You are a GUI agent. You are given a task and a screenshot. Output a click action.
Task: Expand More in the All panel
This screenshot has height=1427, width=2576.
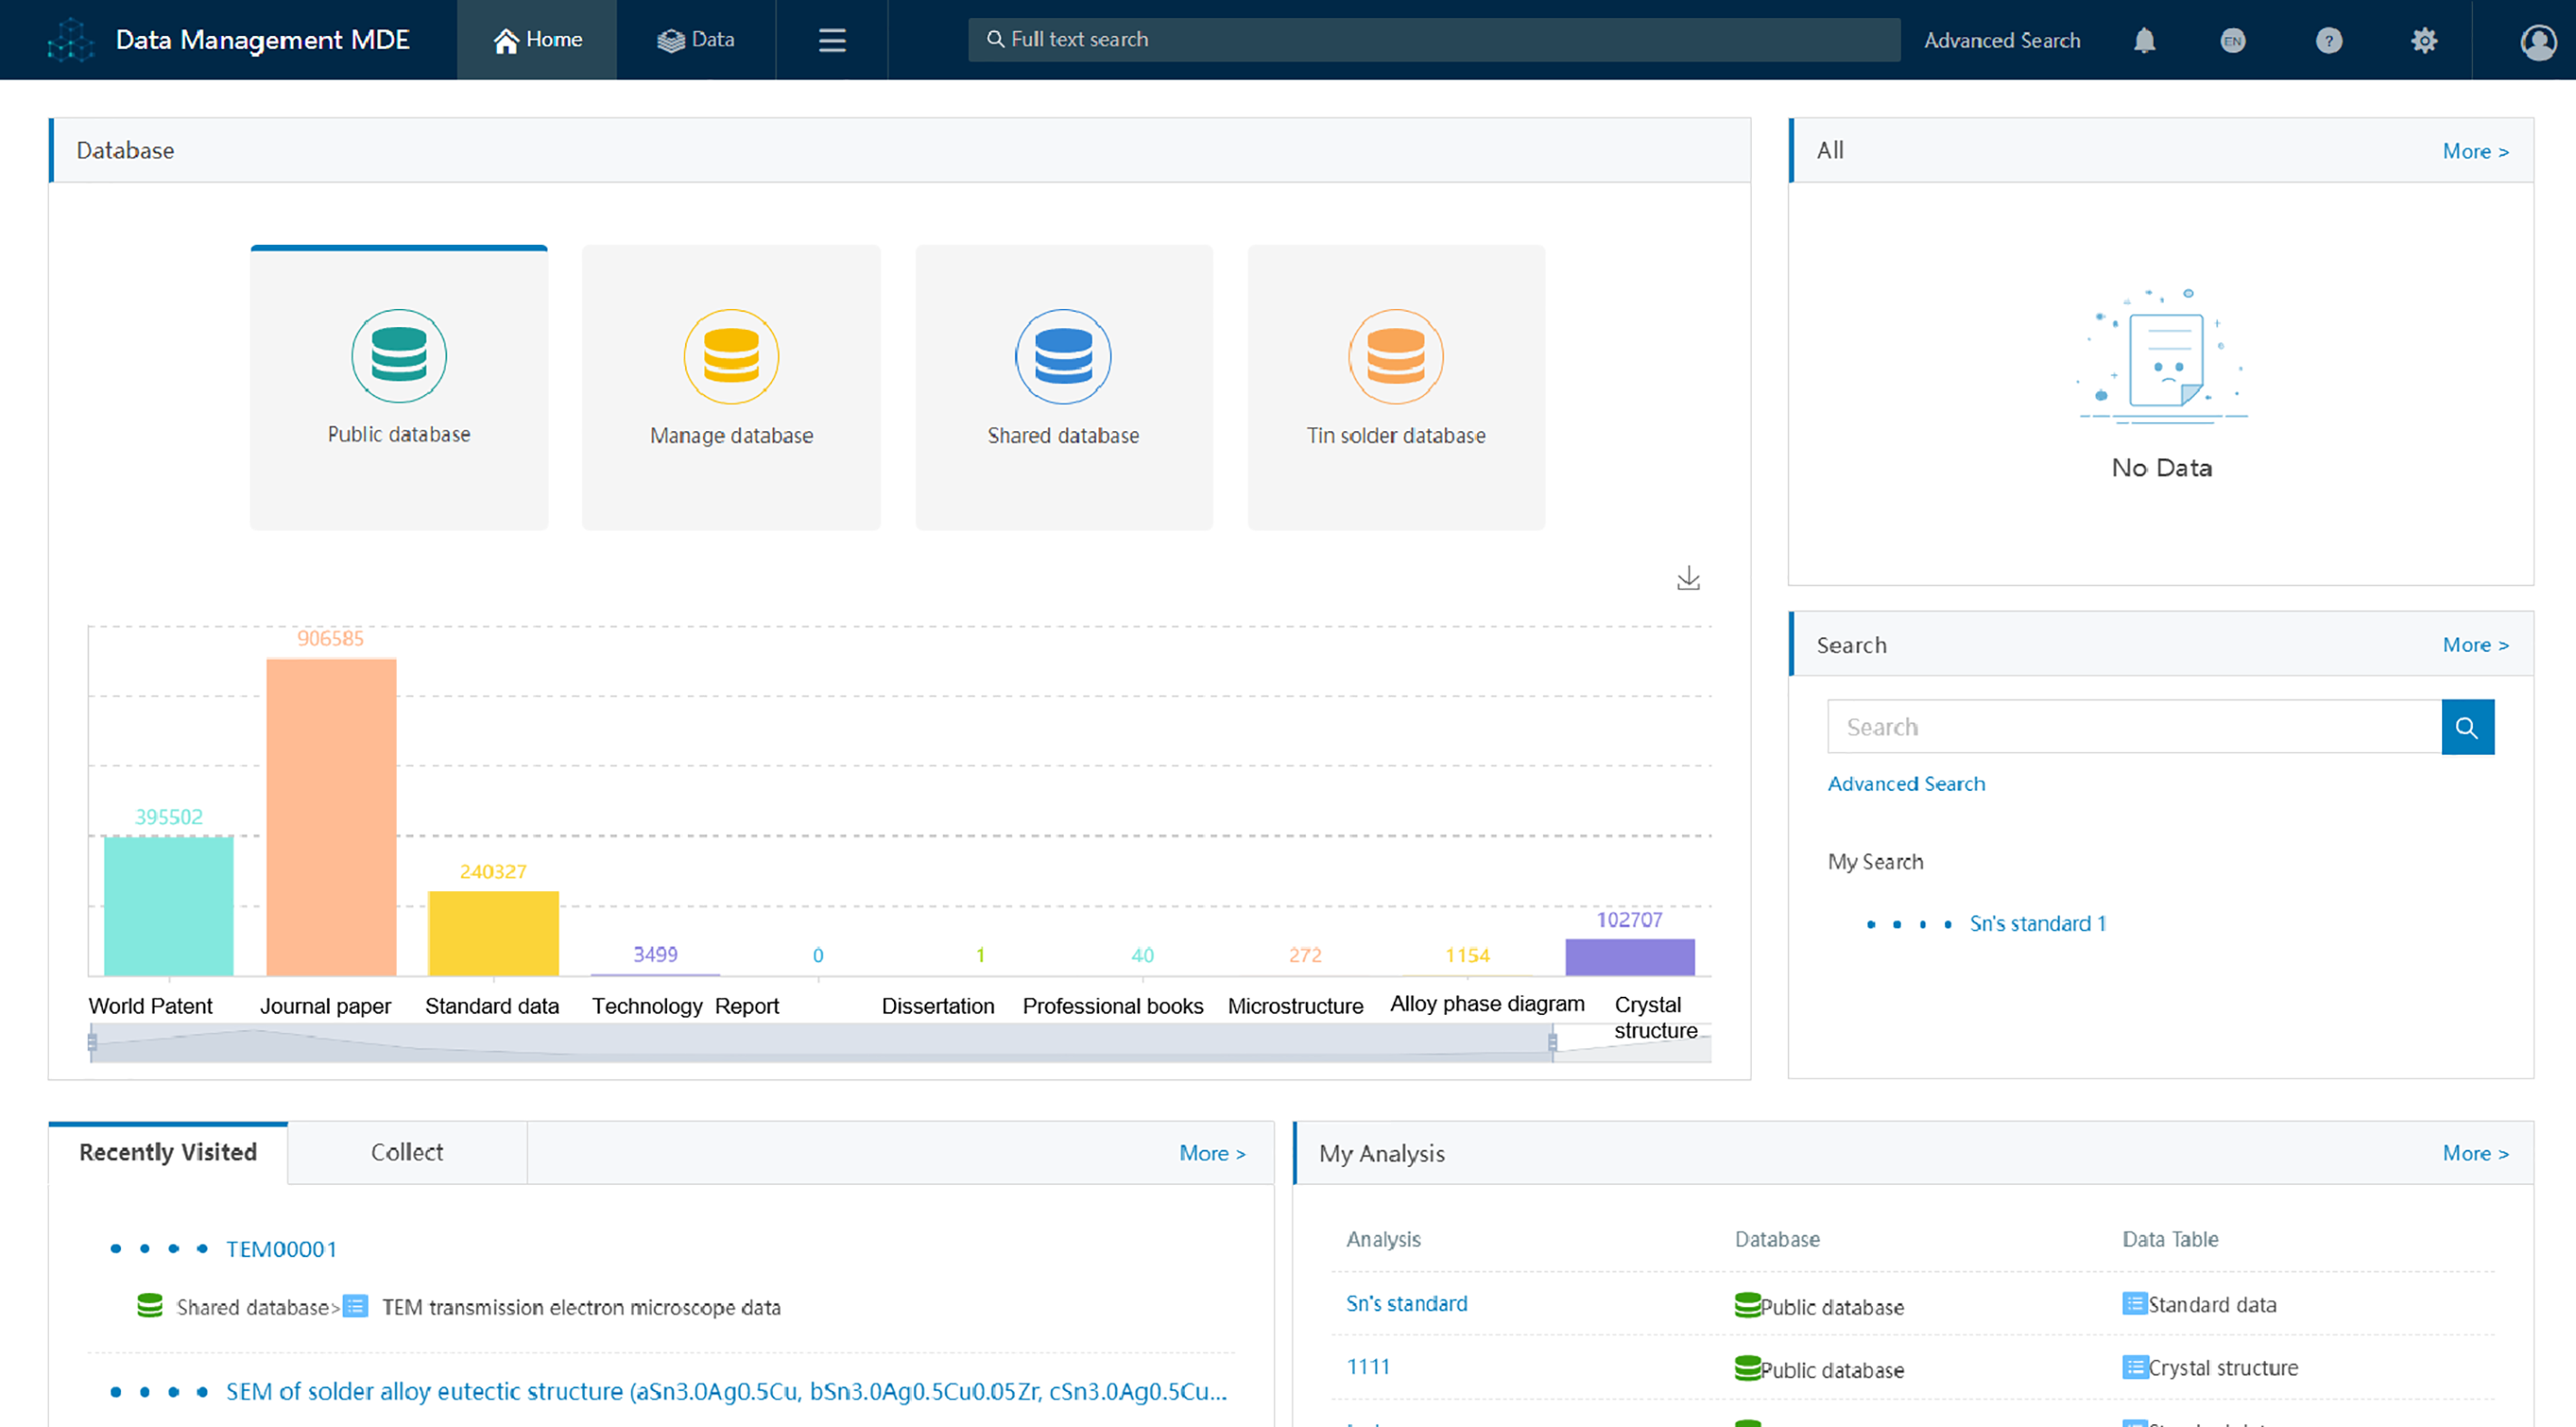tap(2474, 151)
